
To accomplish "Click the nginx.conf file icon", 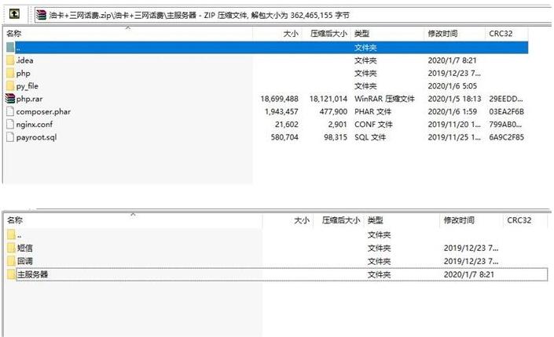I will pyautogui.click(x=9, y=124).
